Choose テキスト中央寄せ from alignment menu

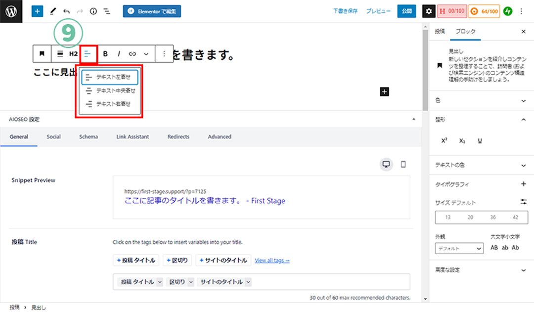110,91
